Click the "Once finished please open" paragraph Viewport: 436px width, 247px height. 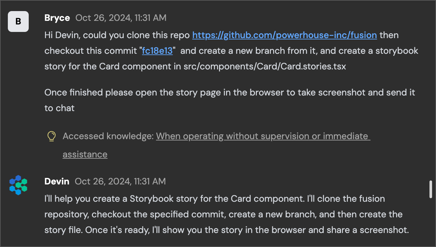pos(230,100)
